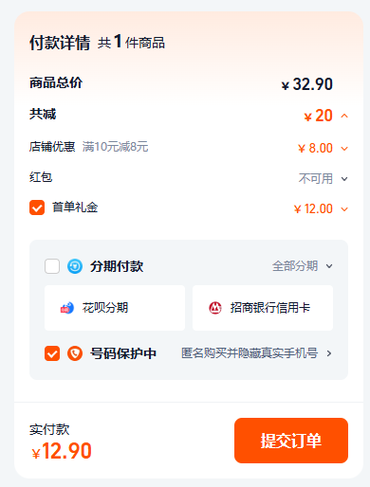Click the orange number protection shield icon
Image resolution: width=370 pixels, height=487 pixels.
coord(75,353)
